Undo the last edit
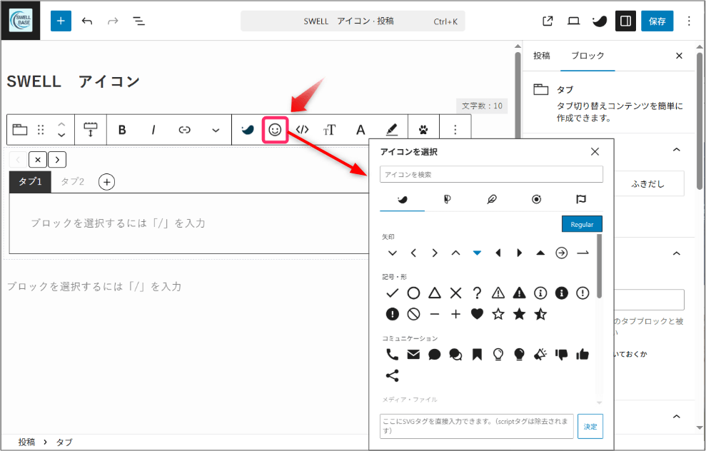706x451 pixels. point(87,21)
